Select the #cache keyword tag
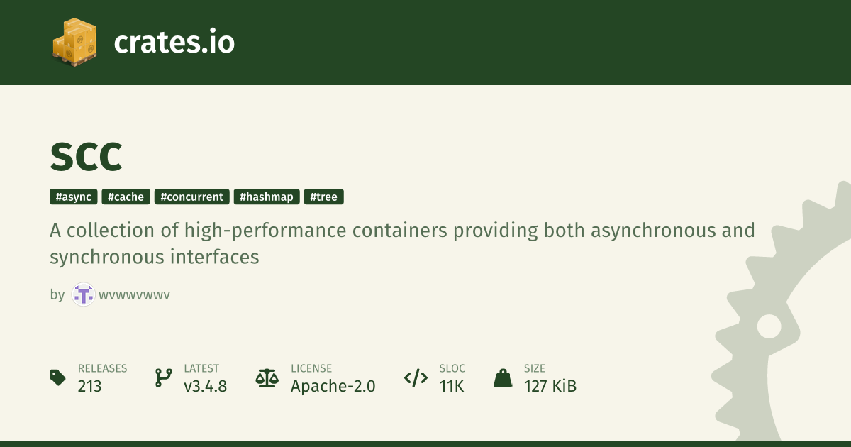 point(126,197)
